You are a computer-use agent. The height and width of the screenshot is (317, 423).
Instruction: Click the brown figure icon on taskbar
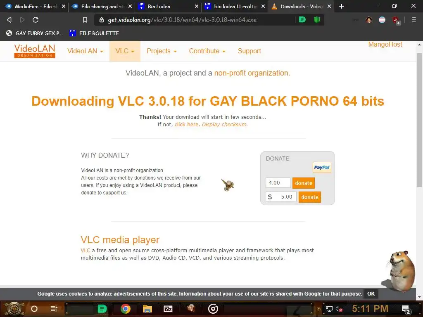[191, 309]
